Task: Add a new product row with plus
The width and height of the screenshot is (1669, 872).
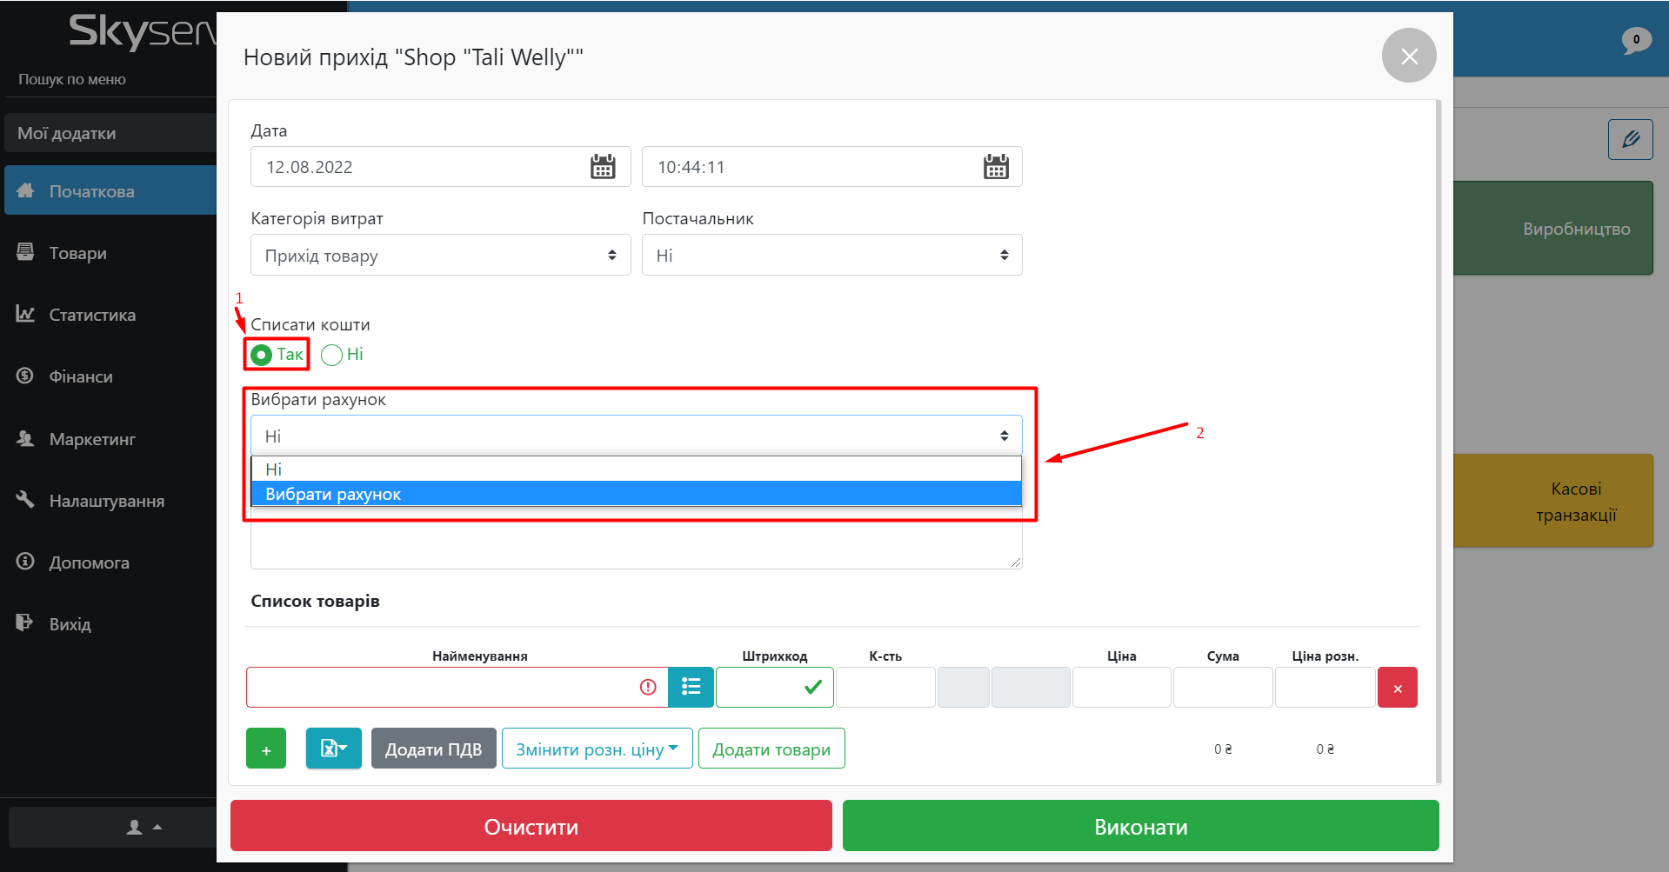Action: [x=266, y=749]
